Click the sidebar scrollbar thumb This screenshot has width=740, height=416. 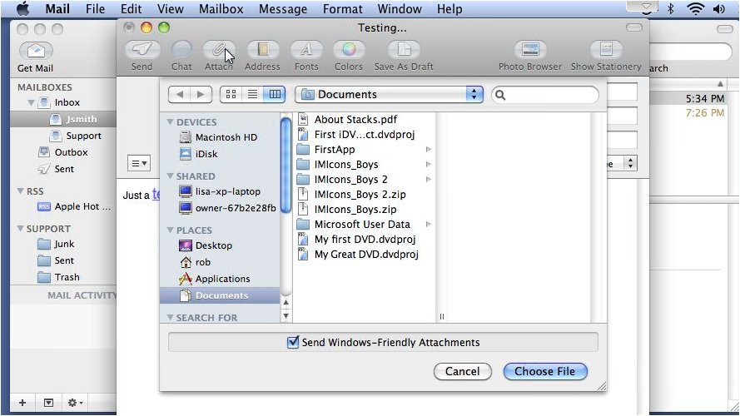click(286, 165)
